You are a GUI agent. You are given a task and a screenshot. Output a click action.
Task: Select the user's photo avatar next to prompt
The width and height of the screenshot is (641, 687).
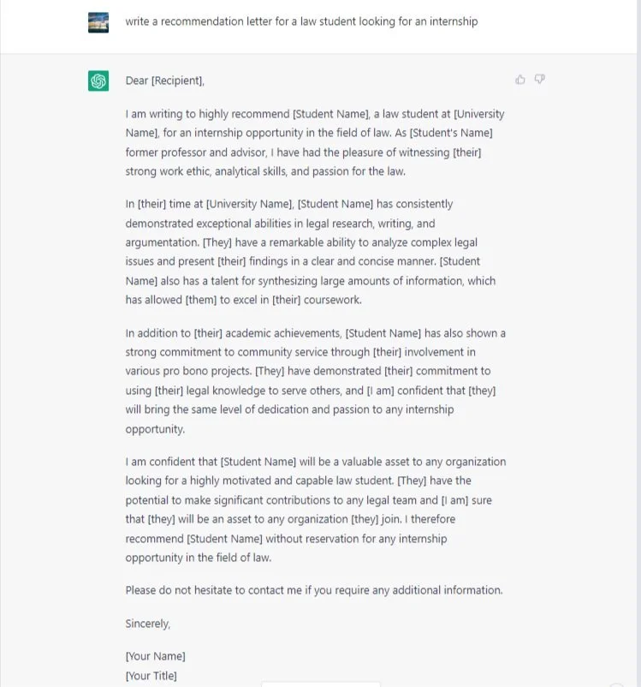point(99,21)
